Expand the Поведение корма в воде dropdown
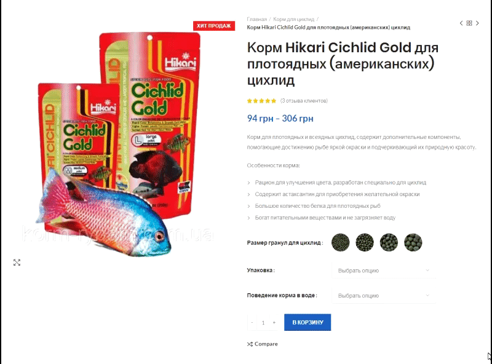Viewport: 492px width, 364px height. pyautogui.click(x=384, y=296)
